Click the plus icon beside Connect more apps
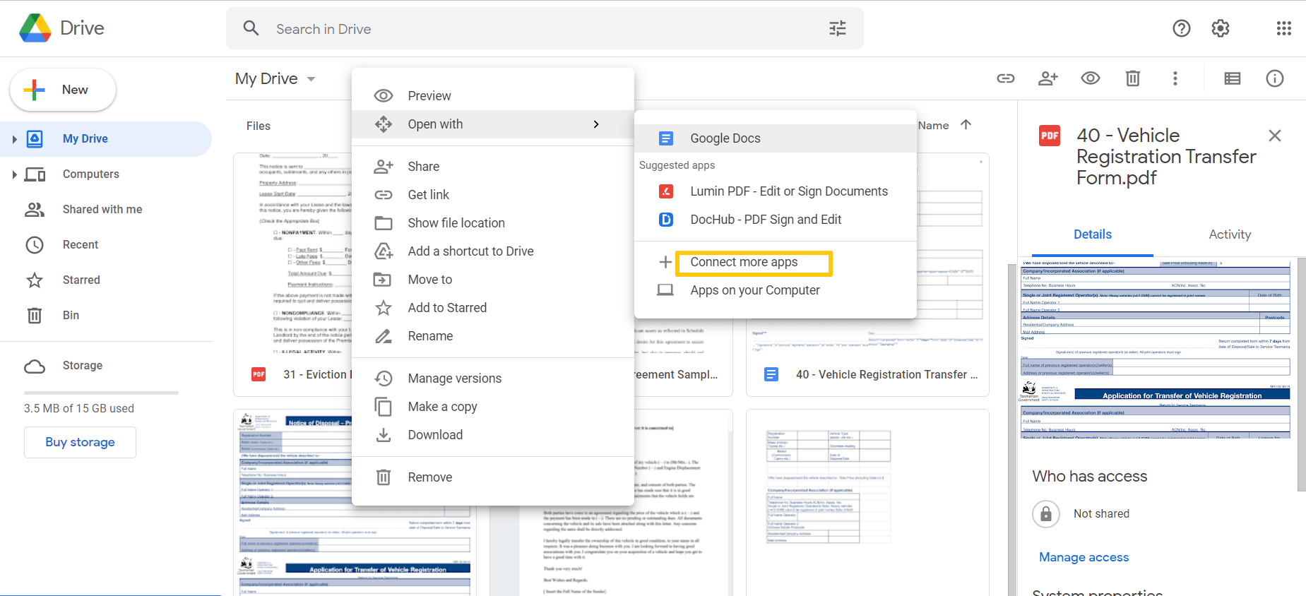 (x=665, y=262)
